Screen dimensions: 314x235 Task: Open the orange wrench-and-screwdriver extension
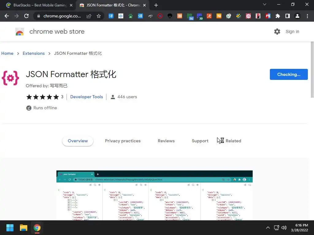[209, 16]
